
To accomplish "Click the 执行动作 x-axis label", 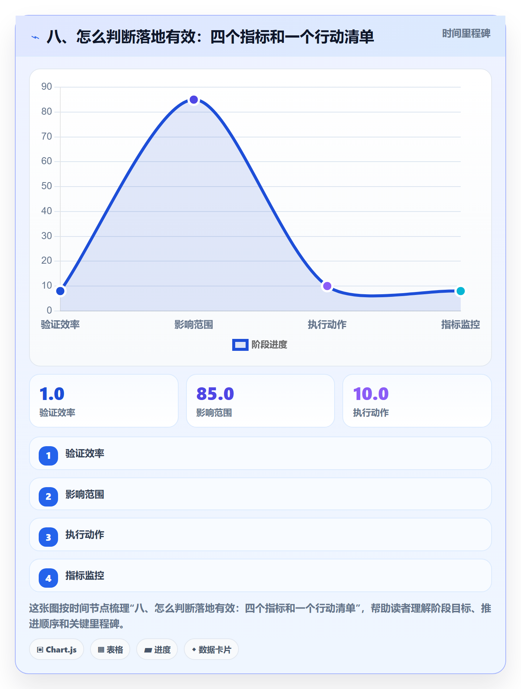I will click(x=327, y=325).
